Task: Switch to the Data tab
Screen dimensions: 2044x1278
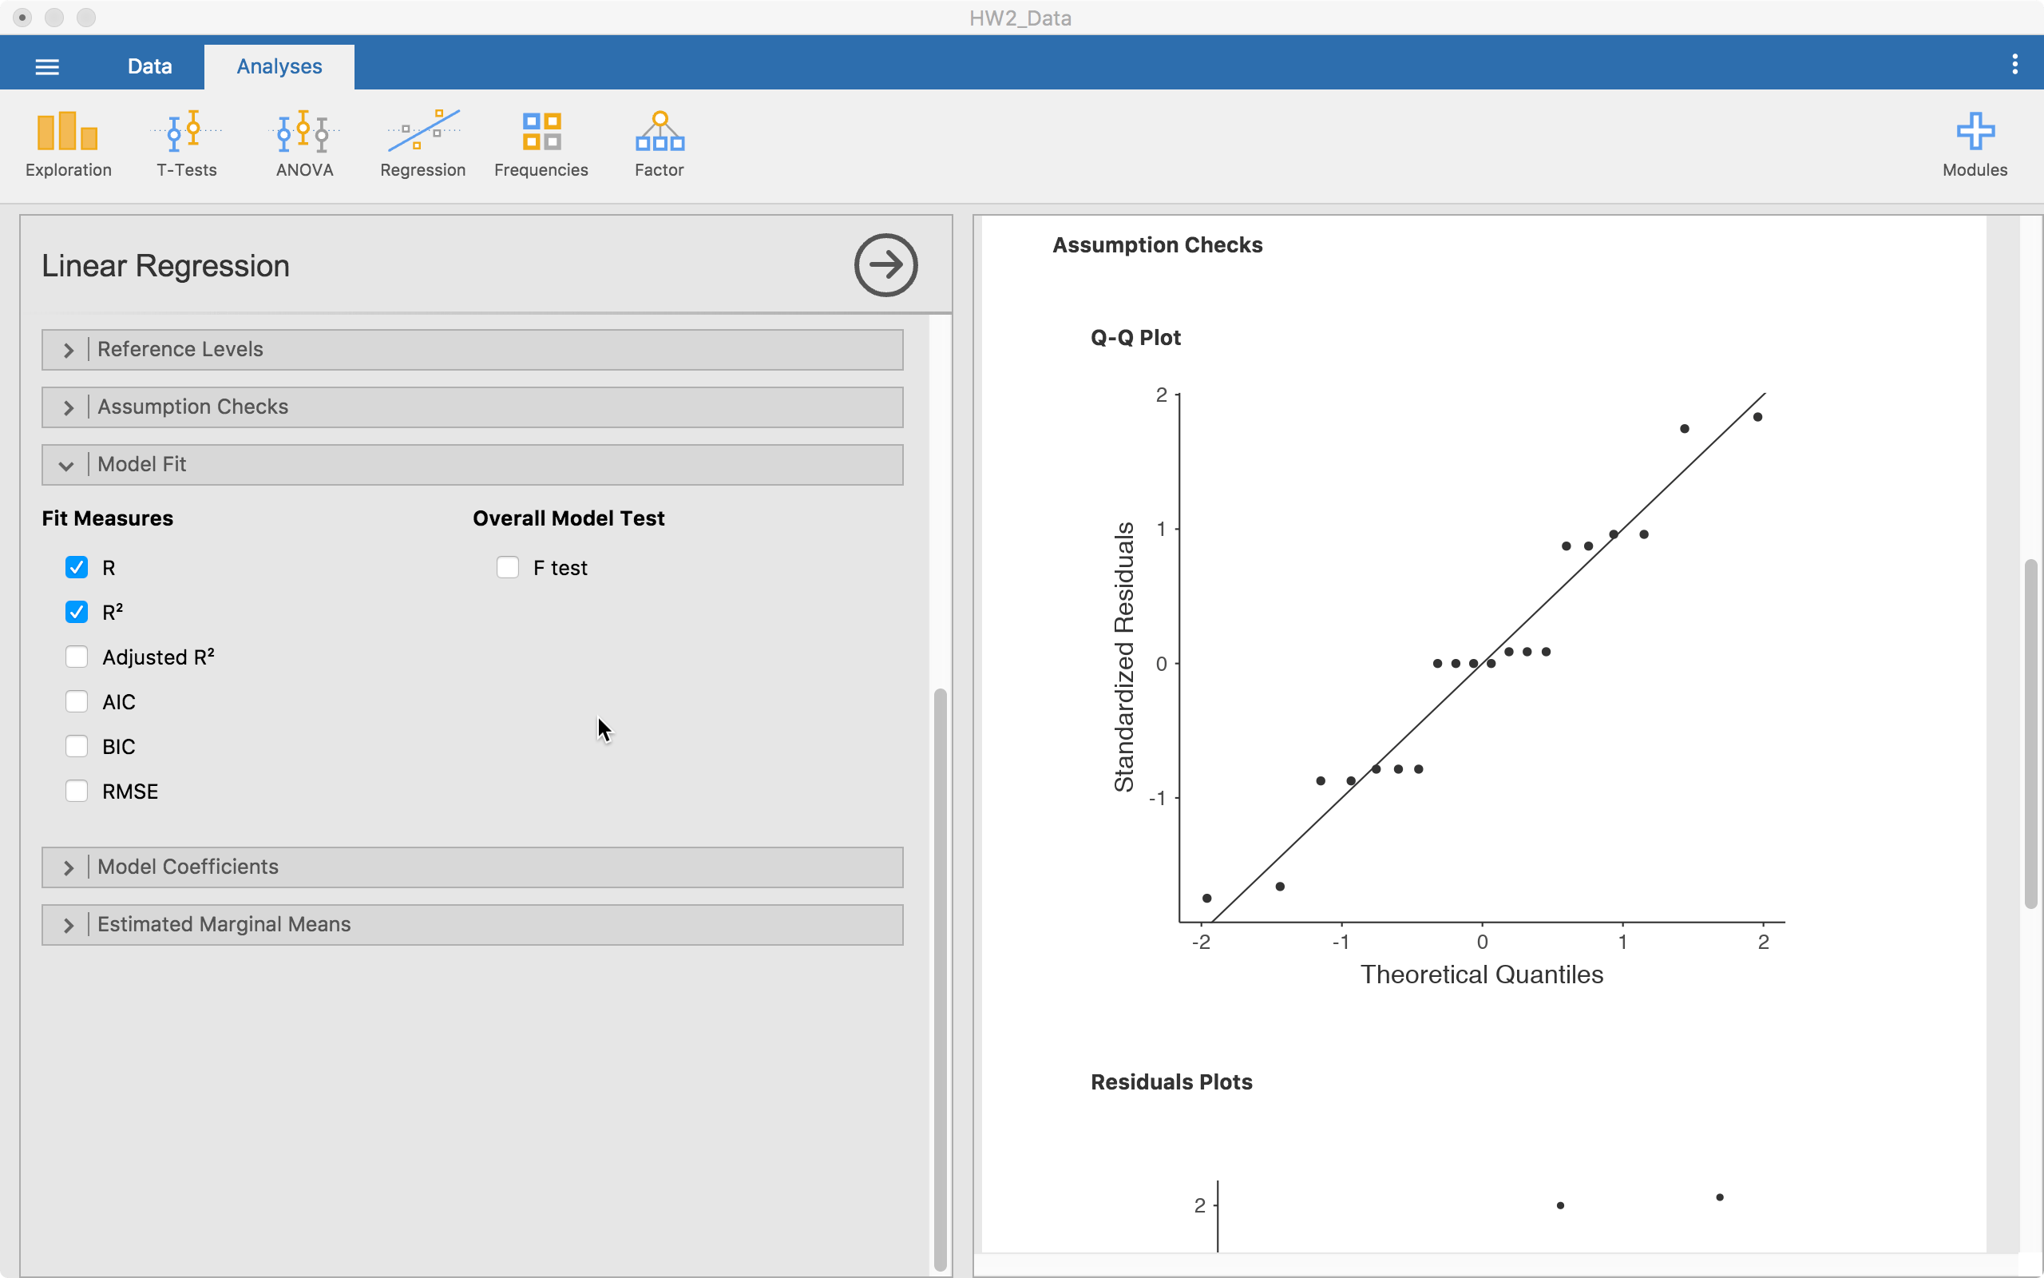Action: click(149, 65)
